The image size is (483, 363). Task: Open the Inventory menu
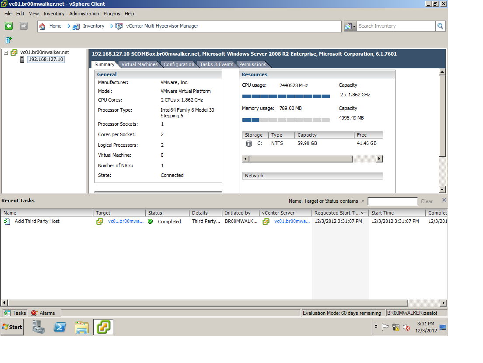(54, 14)
